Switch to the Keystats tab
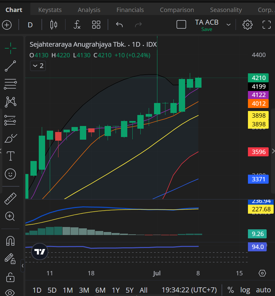This screenshot has width=275, height=296. [x=50, y=10]
